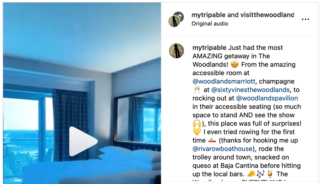Open the three-dot more options menu
Viewport: 321px width, 184px height.
point(305,19)
